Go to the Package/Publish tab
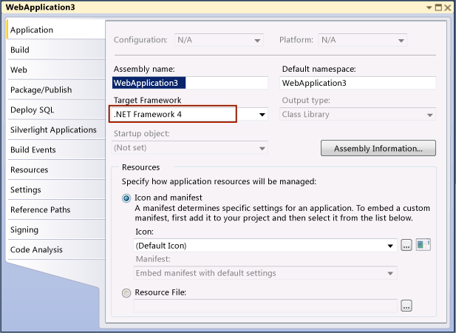The image size is (456, 333). (x=56, y=90)
